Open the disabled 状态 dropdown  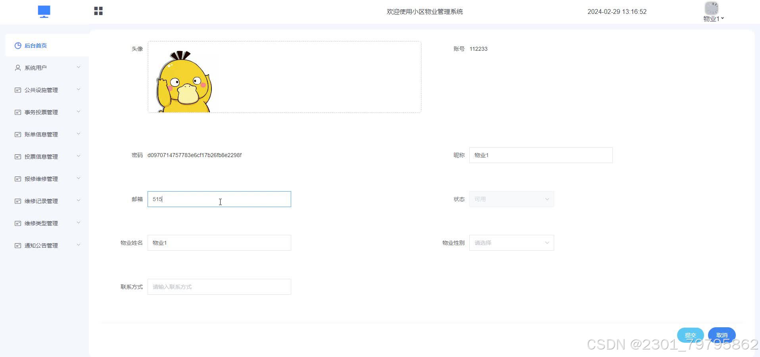click(512, 199)
